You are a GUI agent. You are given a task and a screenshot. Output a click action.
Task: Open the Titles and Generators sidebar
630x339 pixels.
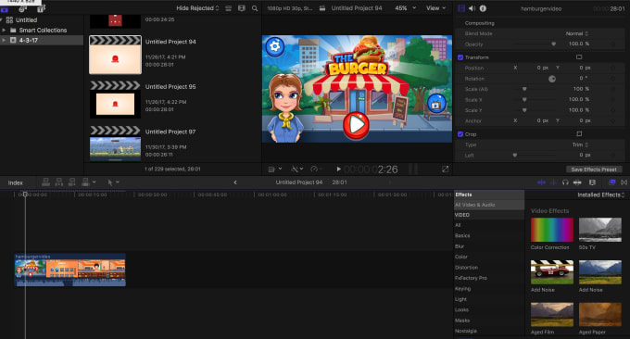tap(41, 9)
